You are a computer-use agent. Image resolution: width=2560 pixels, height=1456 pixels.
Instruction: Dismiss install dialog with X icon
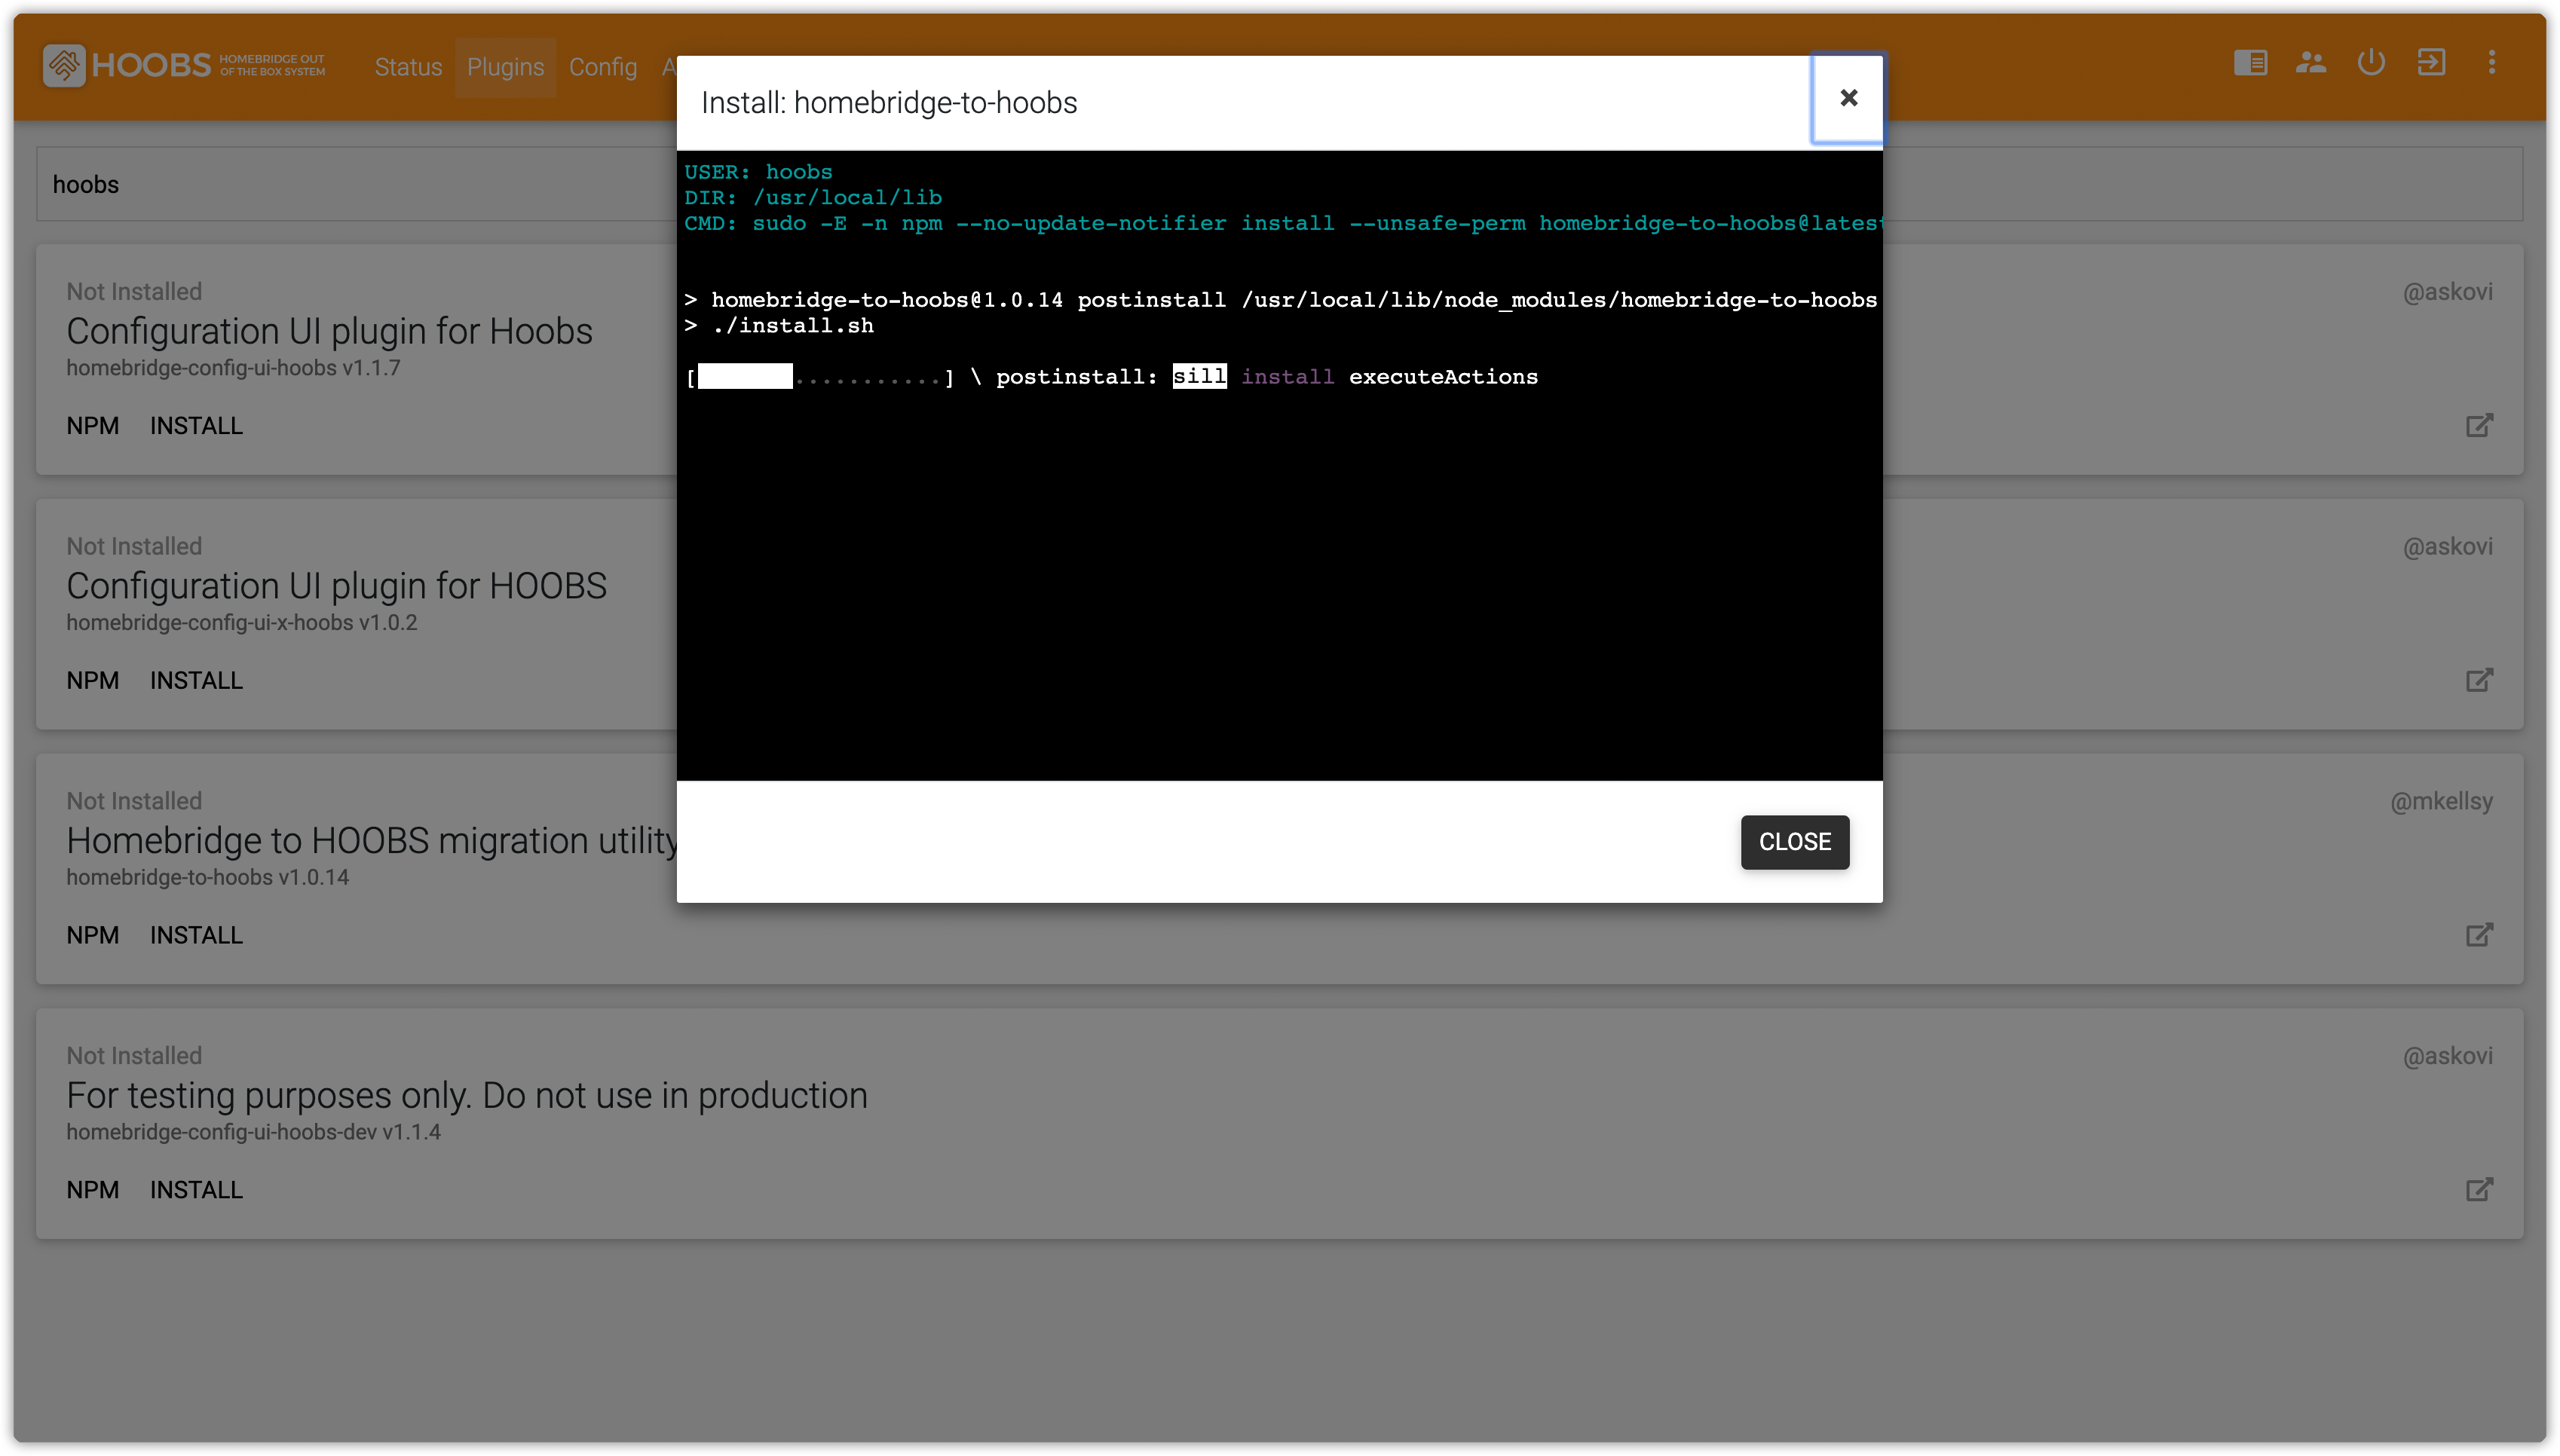1848,98
